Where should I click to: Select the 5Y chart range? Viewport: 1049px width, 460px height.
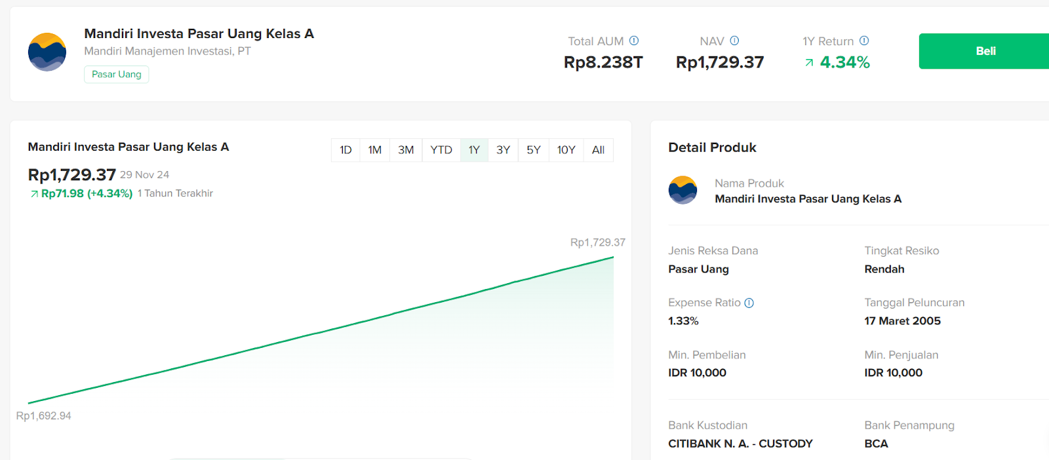click(534, 150)
